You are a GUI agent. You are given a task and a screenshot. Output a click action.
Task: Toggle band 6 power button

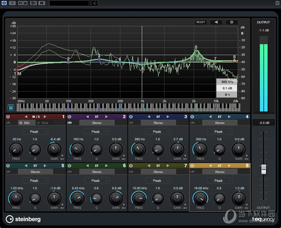[69, 166]
